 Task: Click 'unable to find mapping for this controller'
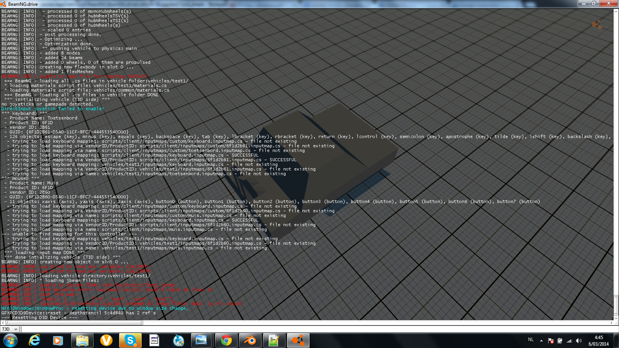click(69, 234)
